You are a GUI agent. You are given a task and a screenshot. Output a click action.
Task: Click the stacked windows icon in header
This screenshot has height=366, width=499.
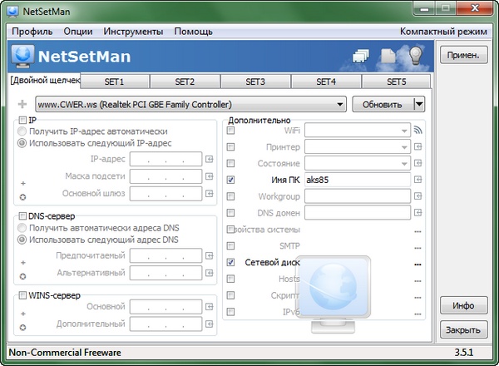(360, 57)
